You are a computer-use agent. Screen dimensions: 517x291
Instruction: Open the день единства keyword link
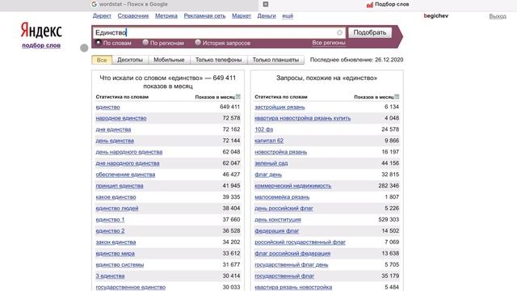pos(115,141)
